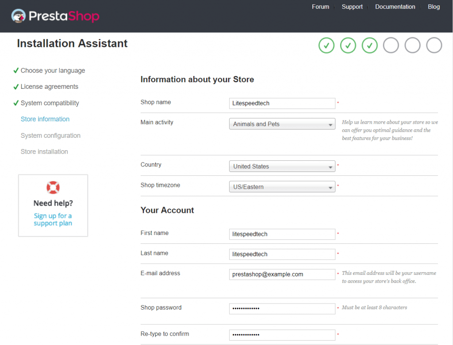453x345 pixels.
Task: Click the Main activity label
Action: (157, 122)
